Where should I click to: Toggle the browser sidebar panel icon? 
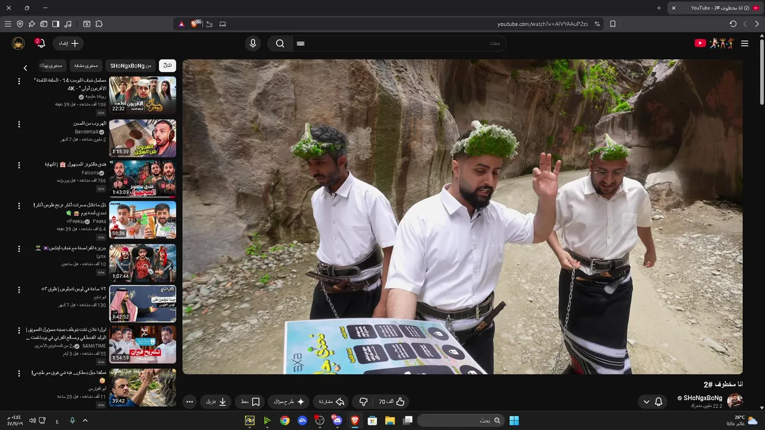pyautogui.click(x=56, y=24)
